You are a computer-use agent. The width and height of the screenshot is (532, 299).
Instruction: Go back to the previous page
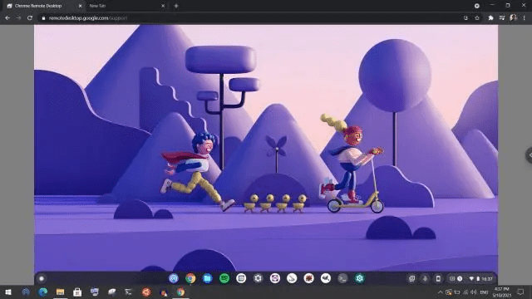7,18
